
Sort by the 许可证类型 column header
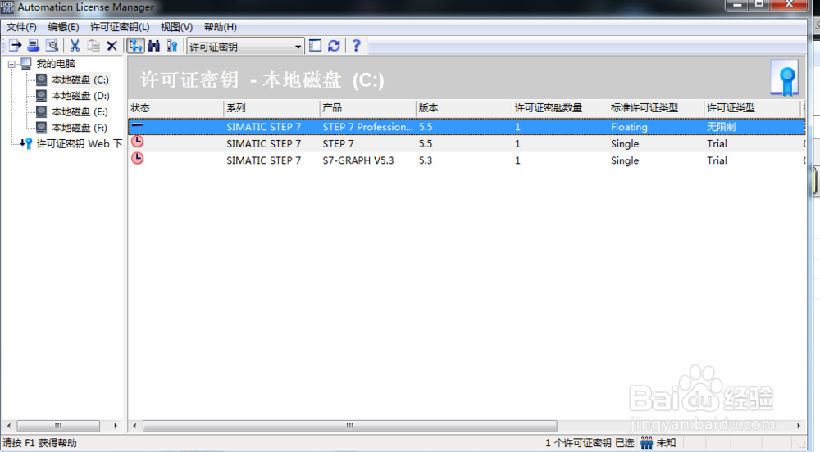point(753,108)
